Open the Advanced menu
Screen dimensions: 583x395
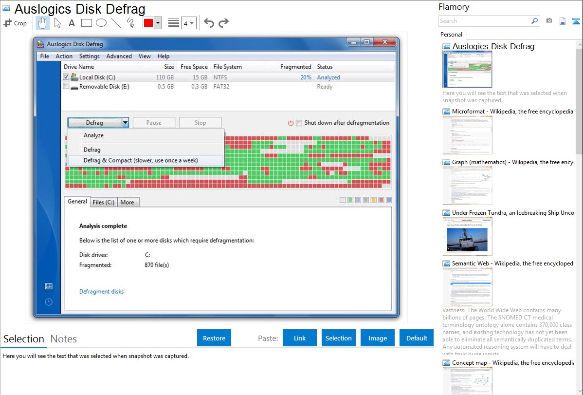coord(119,56)
